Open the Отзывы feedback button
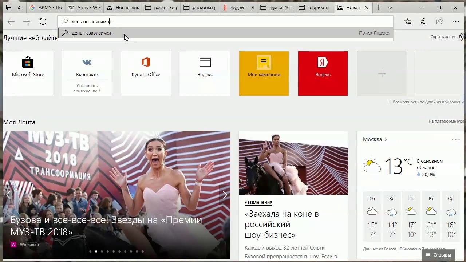 [x=438, y=255]
